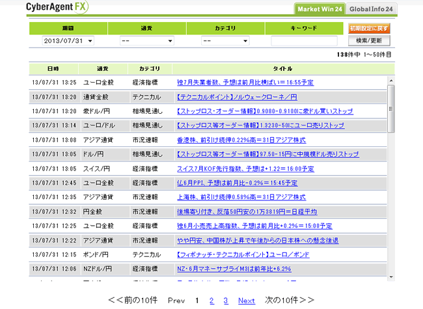Open the 独7月失業者数 article link
This screenshot has height=309, width=423.
pyautogui.click(x=245, y=83)
